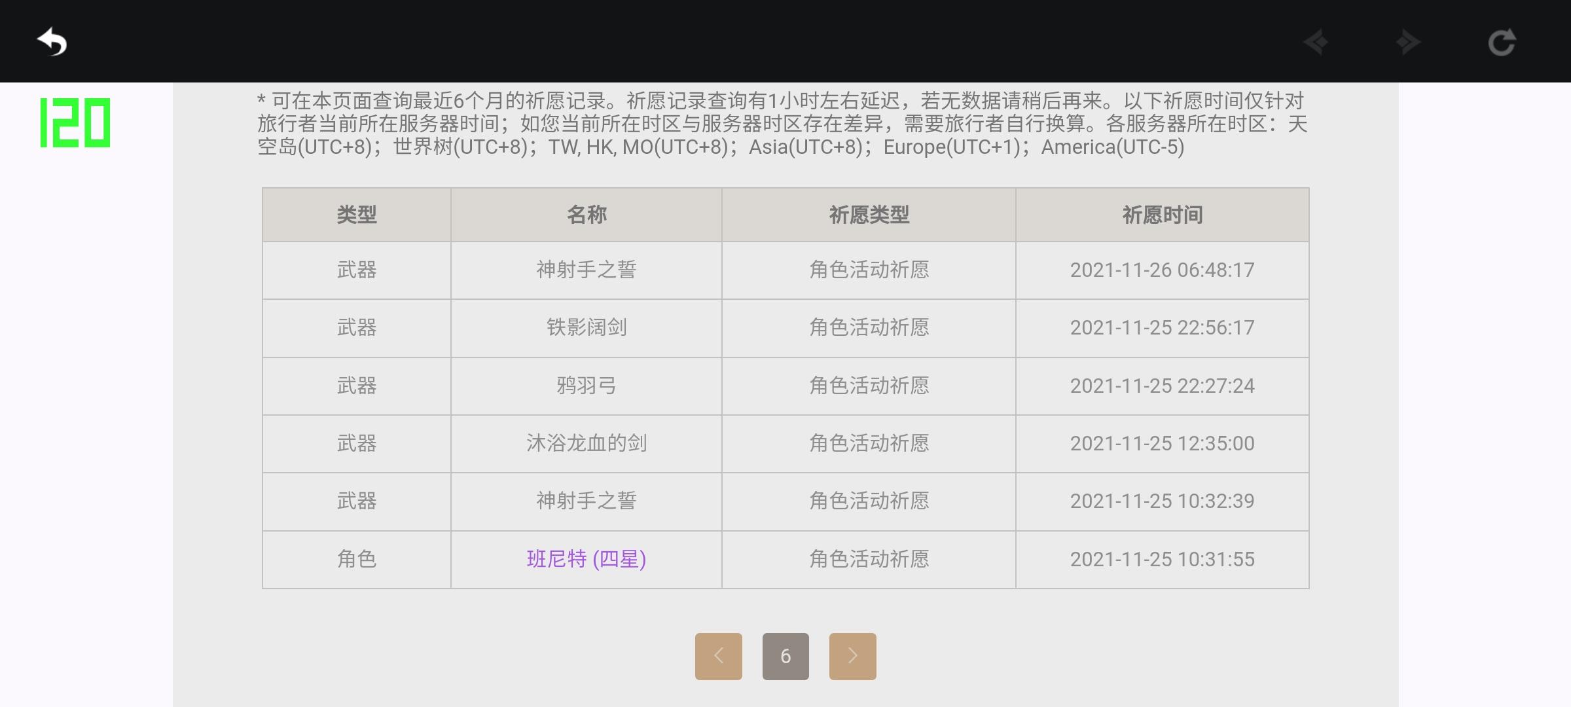Screen dimensions: 1571x707
Task: Click timestamp 2021-11-26 06:48:17
Action: click(1163, 270)
